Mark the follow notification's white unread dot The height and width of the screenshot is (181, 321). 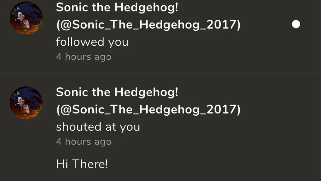click(x=296, y=24)
